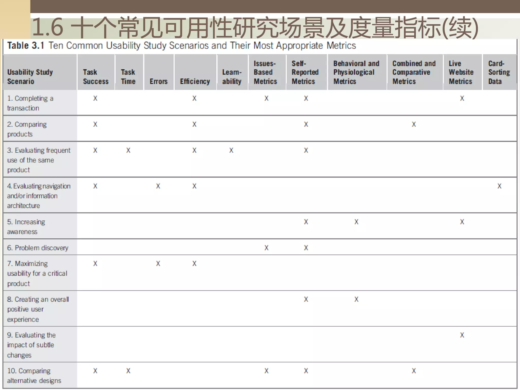Click Task Time X in Evaluating frequent use row
Viewport: 520px width, 390px height.
[x=128, y=150]
